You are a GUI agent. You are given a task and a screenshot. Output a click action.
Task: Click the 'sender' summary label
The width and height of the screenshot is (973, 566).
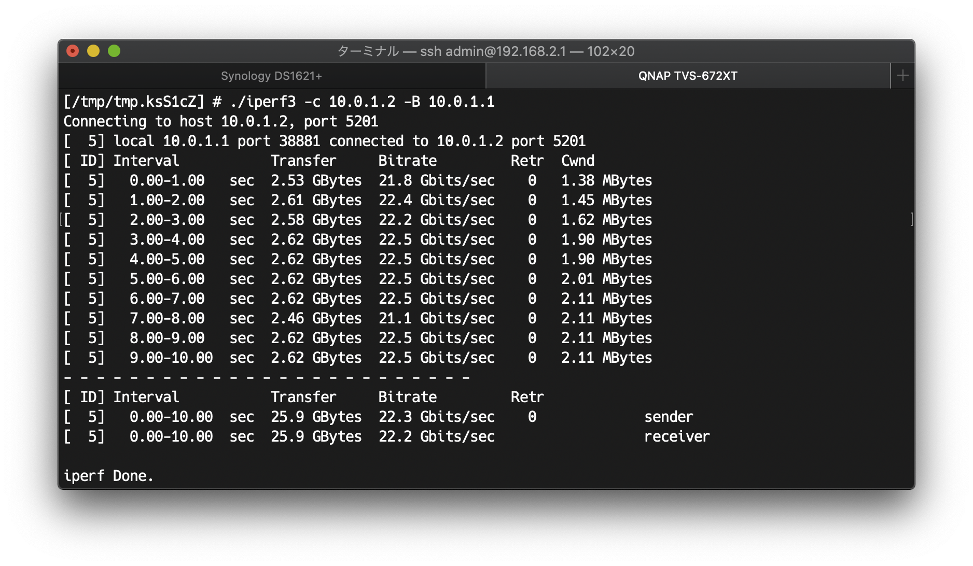[669, 417]
